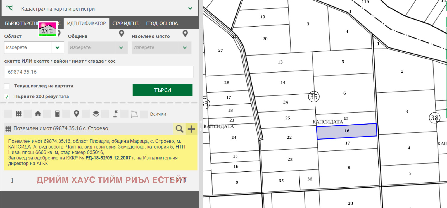The height and width of the screenshot is (208, 447).
Task: Enable 'Текущ изглед на картата' checkbox
Action: coord(7,86)
